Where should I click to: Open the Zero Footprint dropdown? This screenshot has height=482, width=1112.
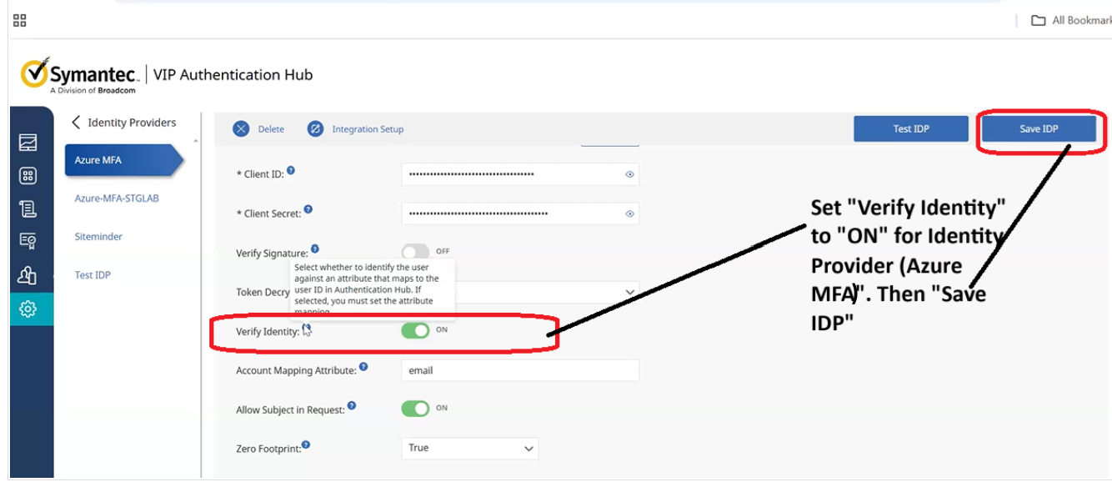pyautogui.click(x=470, y=449)
